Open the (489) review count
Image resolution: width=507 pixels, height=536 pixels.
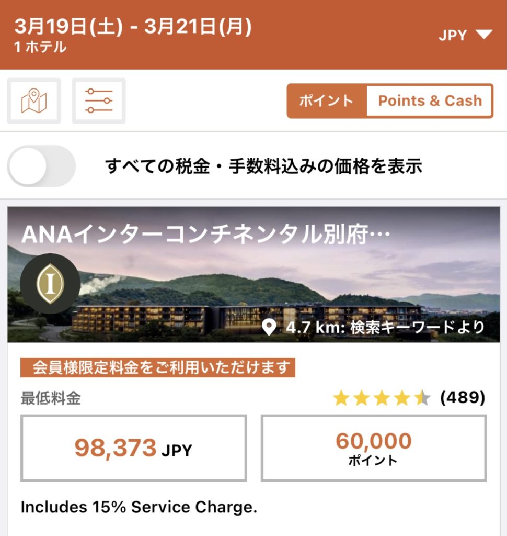tap(463, 398)
